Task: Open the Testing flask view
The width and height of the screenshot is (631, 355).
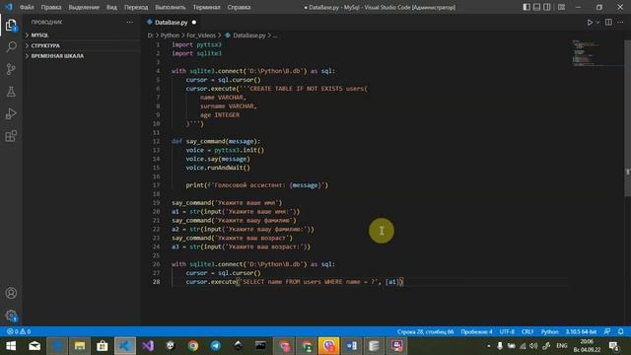Action: (11, 92)
